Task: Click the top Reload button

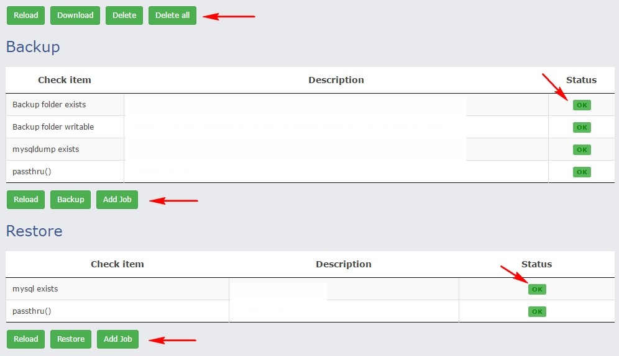Action: point(26,16)
